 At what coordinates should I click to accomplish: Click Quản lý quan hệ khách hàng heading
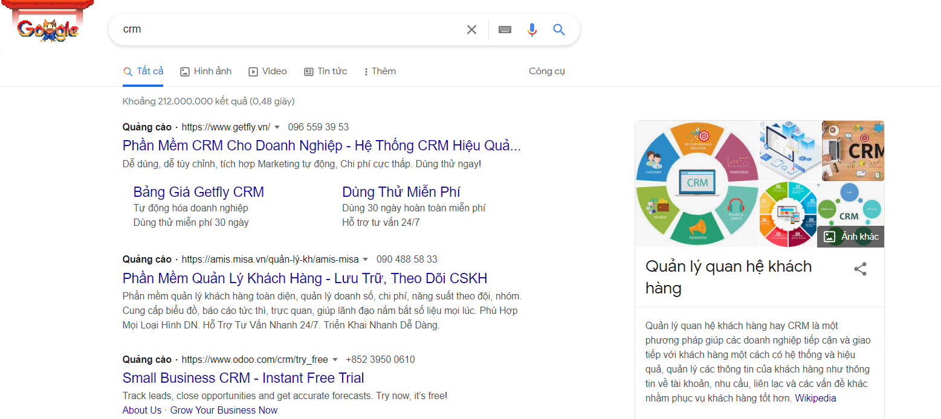[x=729, y=277]
